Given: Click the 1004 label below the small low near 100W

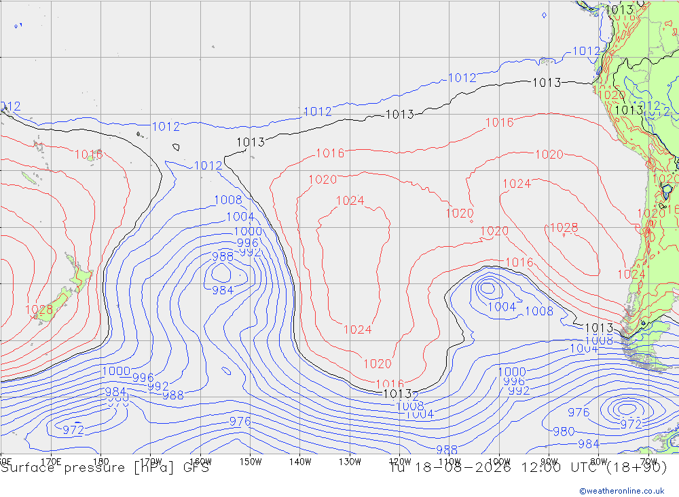Looking at the screenshot, I should 502,306.
